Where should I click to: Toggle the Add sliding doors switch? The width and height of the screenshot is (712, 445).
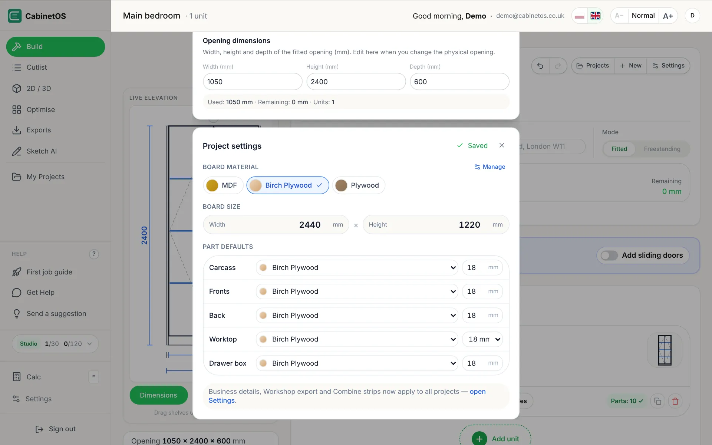click(609, 256)
